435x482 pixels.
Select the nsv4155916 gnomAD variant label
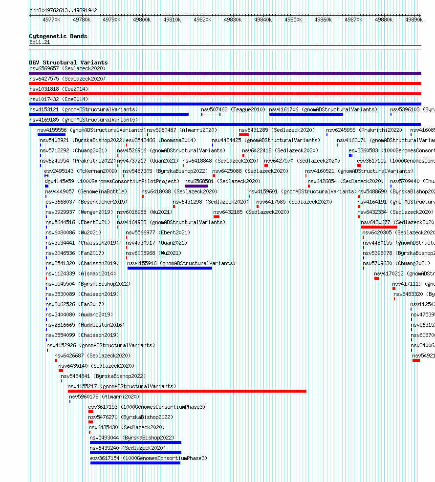181,263
